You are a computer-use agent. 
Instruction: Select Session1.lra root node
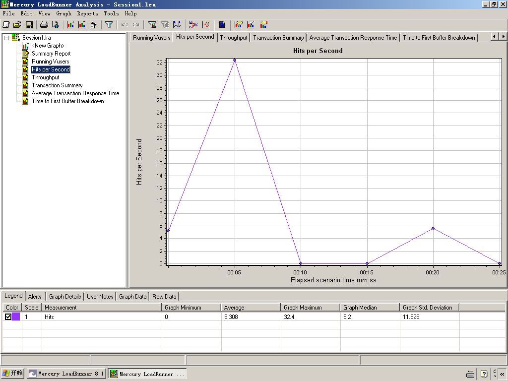coord(36,38)
